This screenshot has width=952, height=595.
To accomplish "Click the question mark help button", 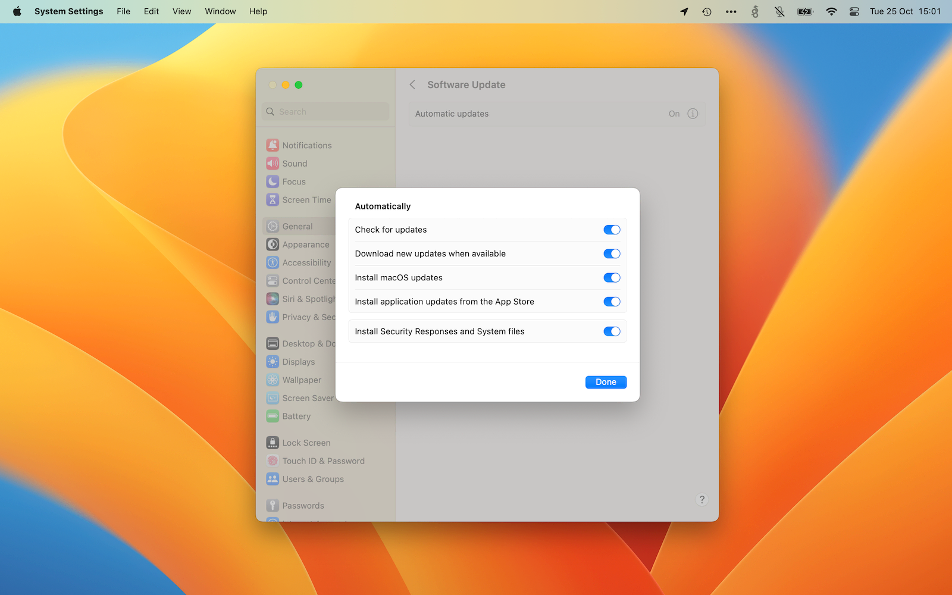I will [x=702, y=500].
